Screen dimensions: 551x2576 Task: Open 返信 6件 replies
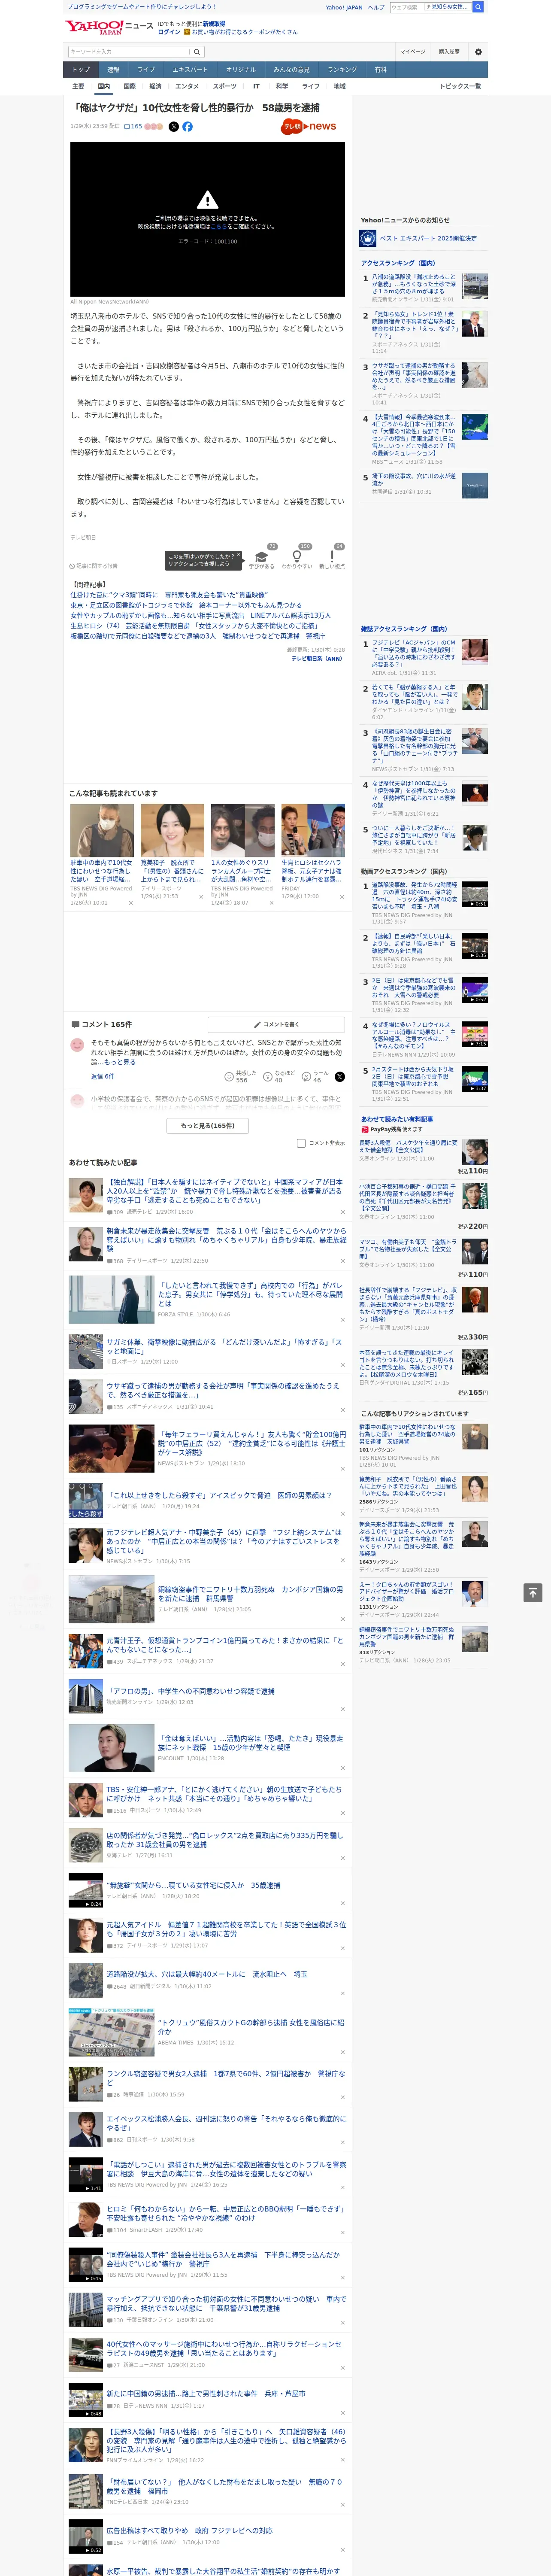[103, 1077]
